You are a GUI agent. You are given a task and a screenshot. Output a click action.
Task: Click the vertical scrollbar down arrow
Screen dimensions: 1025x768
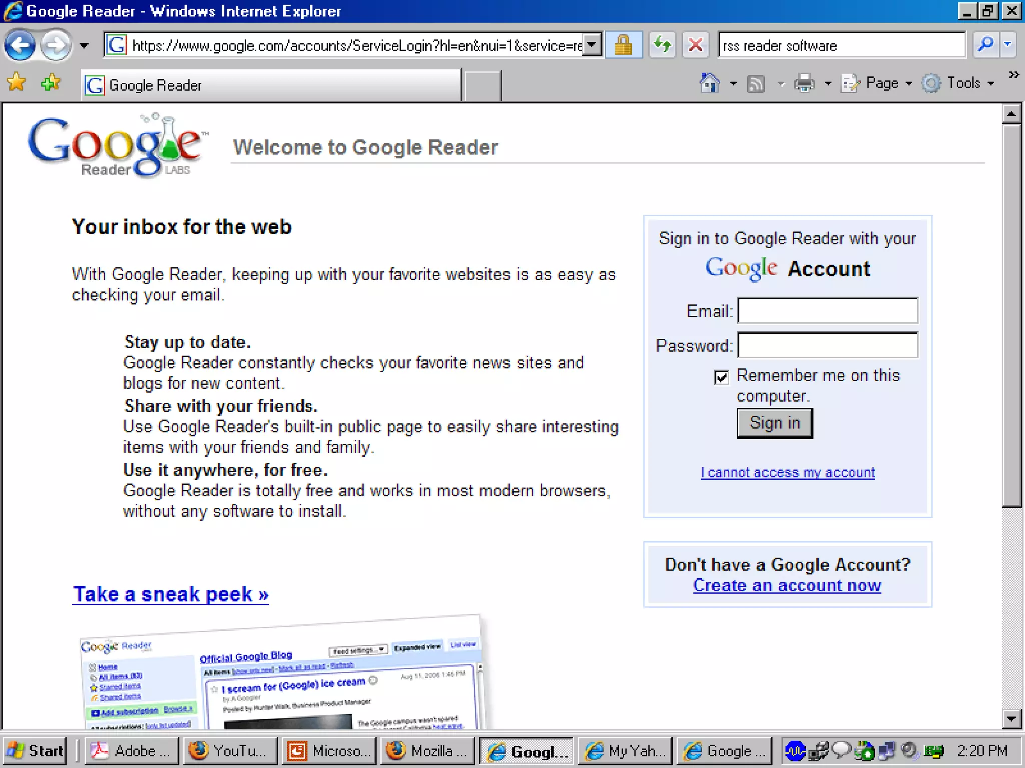1011,719
